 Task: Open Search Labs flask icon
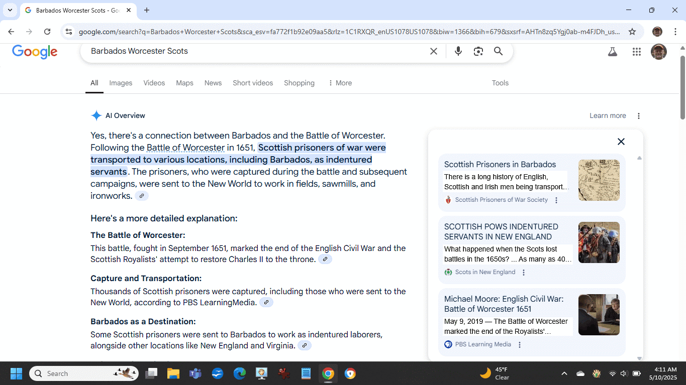point(612,52)
